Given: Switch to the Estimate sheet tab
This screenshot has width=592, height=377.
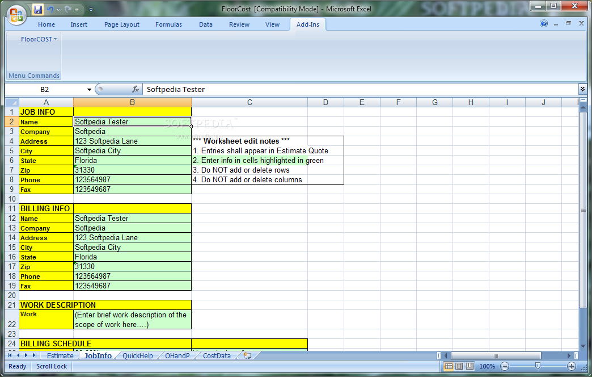Looking at the screenshot, I should (x=60, y=356).
